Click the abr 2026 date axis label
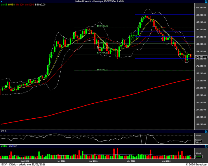208x166 pixels. [x=131, y=161]
